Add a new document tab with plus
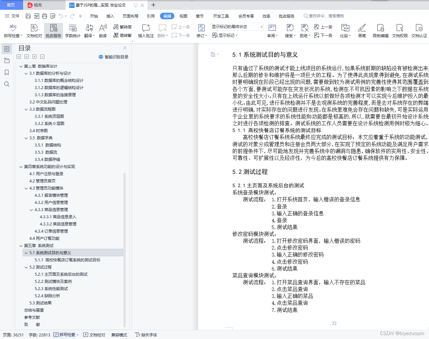The image size is (429, 339). click(x=153, y=5)
